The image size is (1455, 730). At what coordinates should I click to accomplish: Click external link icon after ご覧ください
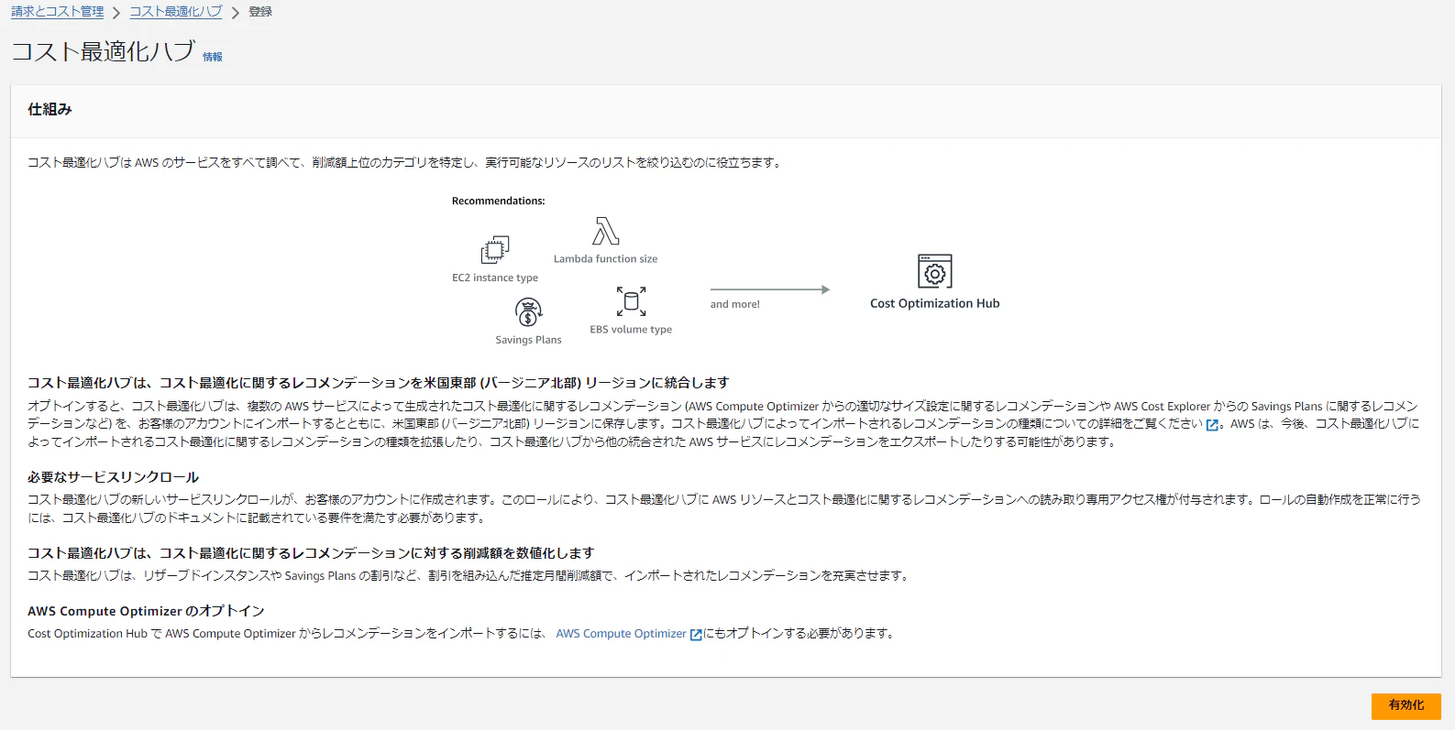pyautogui.click(x=1212, y=425)
